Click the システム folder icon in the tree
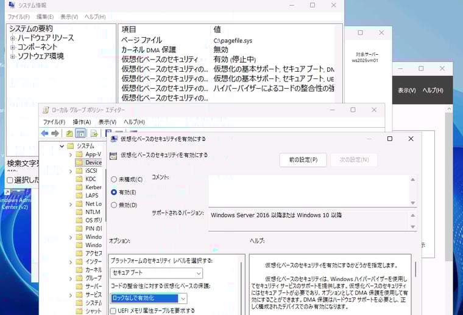463x315 pixels. [x=70, y=146]
